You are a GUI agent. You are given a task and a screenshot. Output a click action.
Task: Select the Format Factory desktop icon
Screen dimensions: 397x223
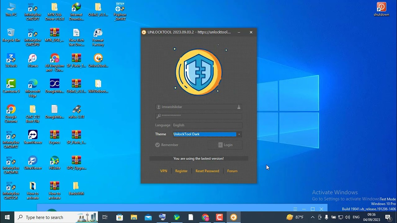(98, 37)
